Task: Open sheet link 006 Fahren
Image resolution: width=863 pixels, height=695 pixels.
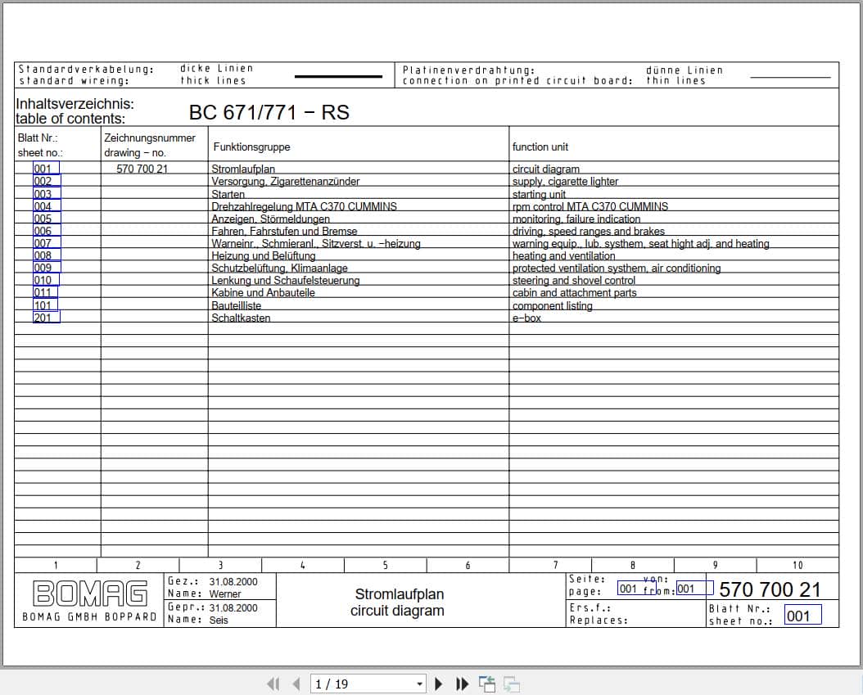Action: [x=47, y=231]
